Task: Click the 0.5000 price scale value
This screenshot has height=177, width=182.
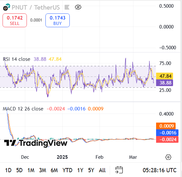Action: (x=166, y=6)
